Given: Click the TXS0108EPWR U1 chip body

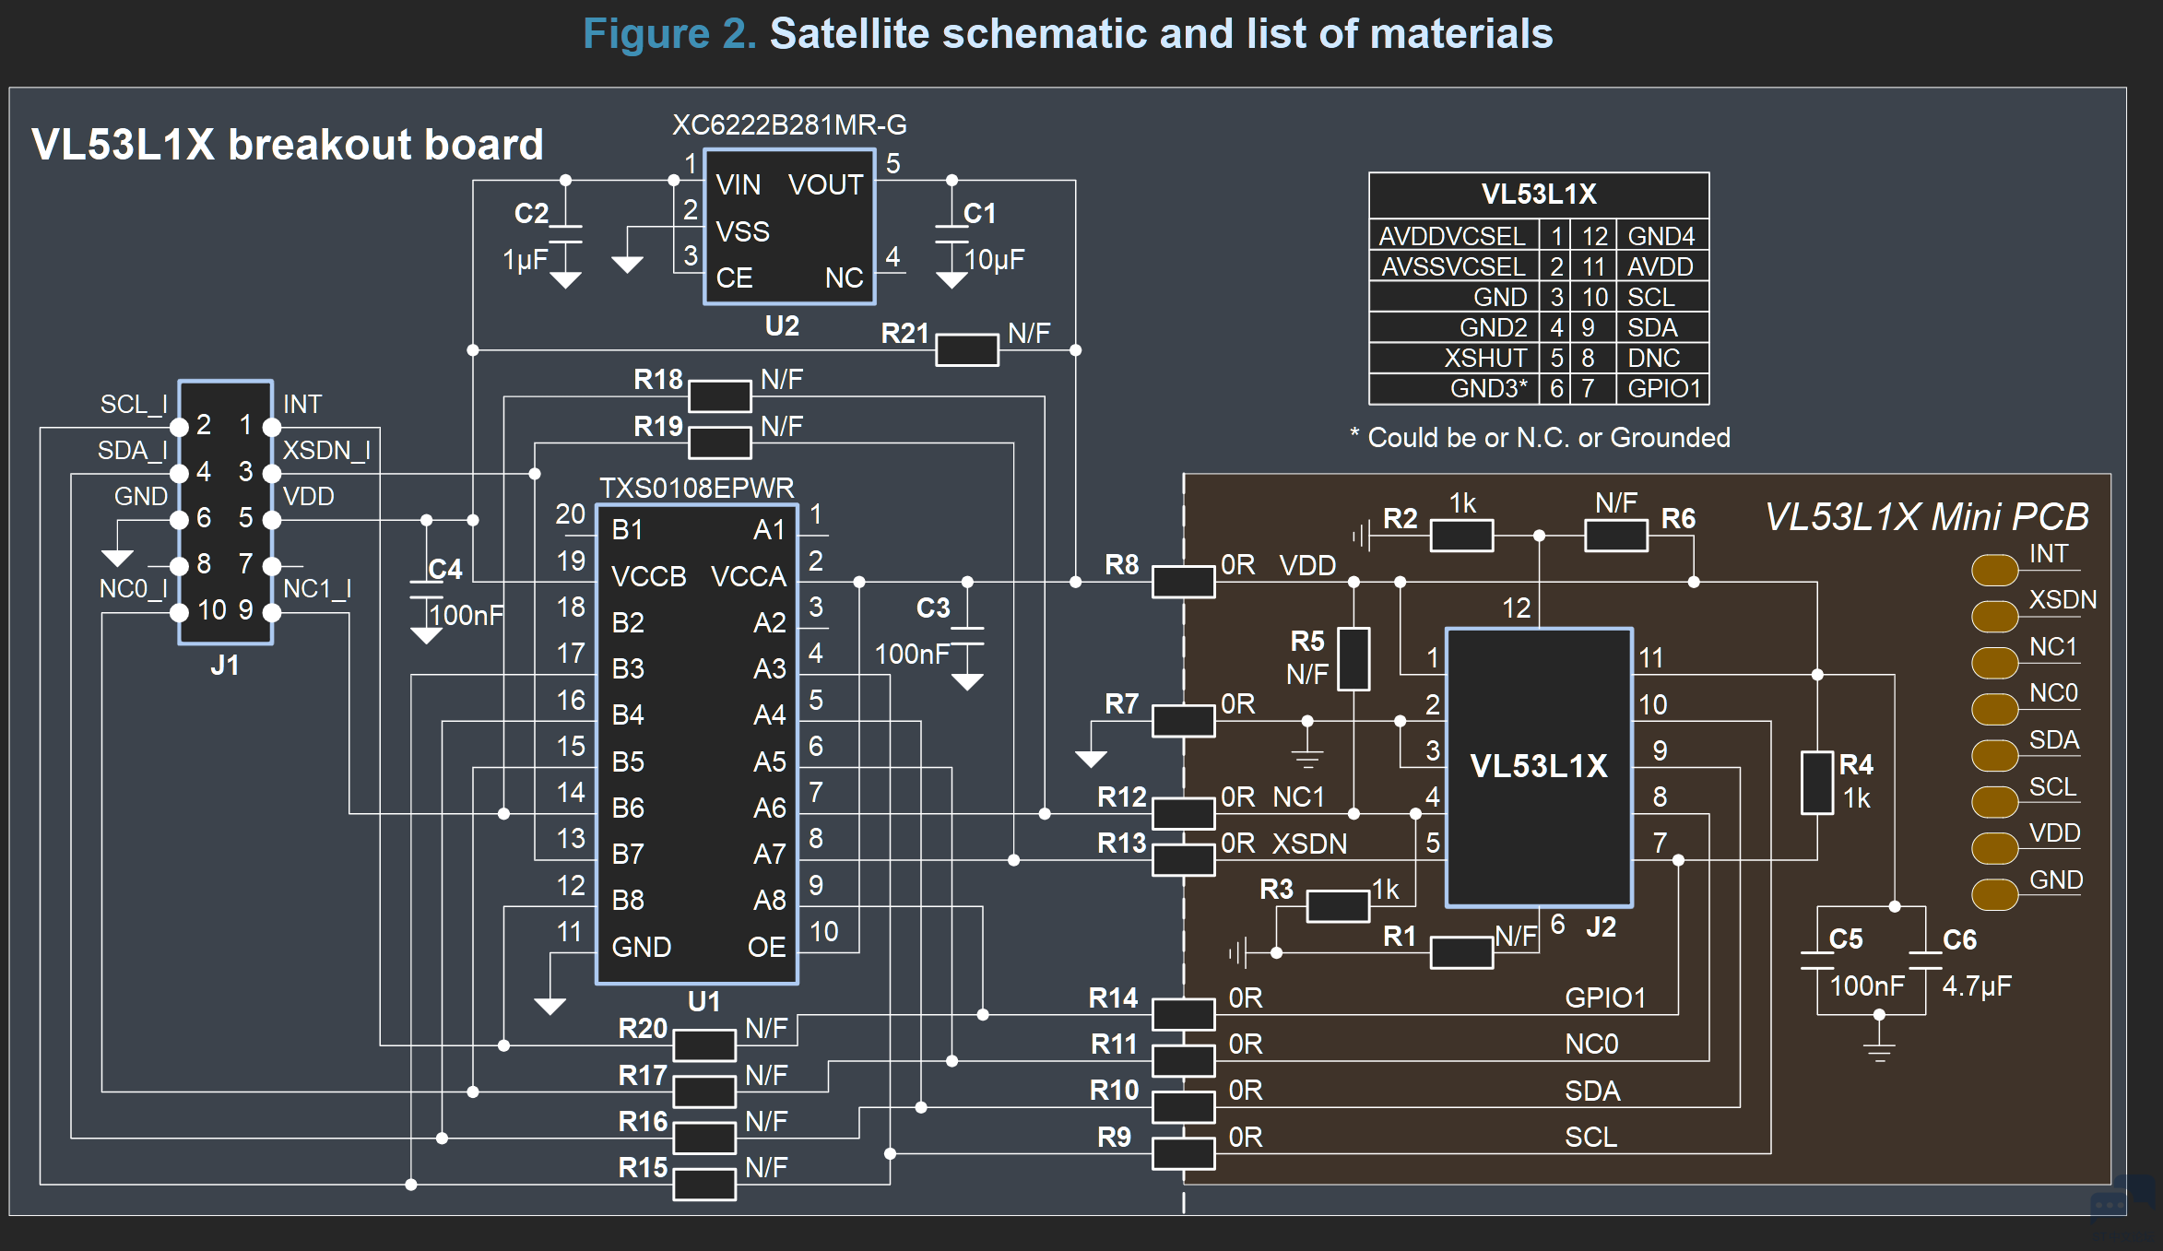Looking at the screenshot, I should click(697, 744).
